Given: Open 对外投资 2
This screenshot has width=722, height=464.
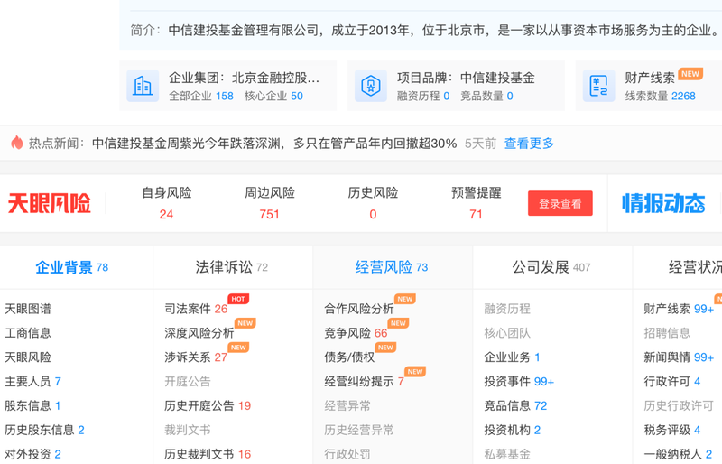Looking at the screenshot, I should point(32,454).
